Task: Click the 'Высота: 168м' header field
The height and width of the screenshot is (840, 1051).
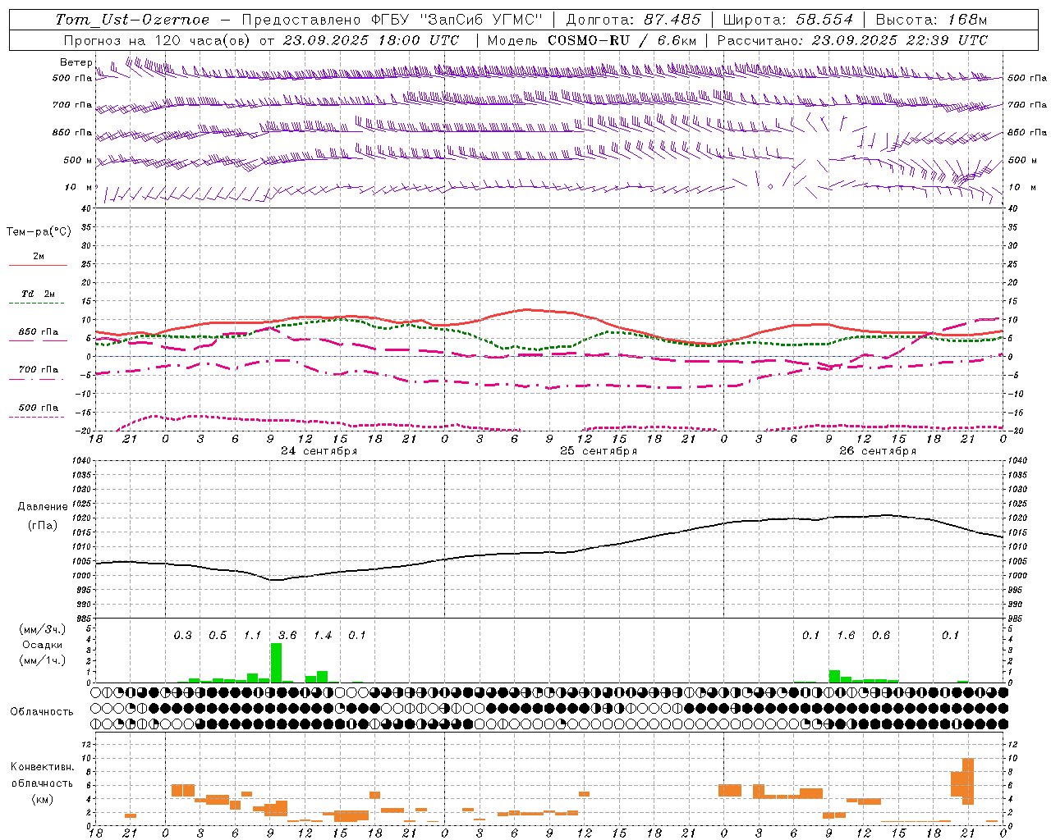Action: coord(932,20)
